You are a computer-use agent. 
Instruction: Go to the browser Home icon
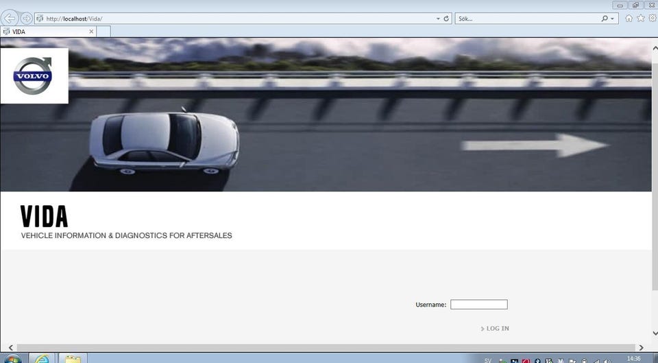(x=629, y=18)
